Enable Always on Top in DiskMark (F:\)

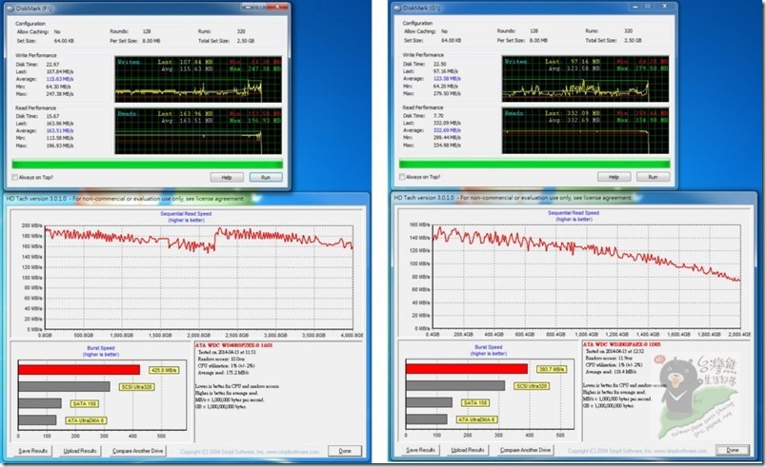[x=14, y=178]
